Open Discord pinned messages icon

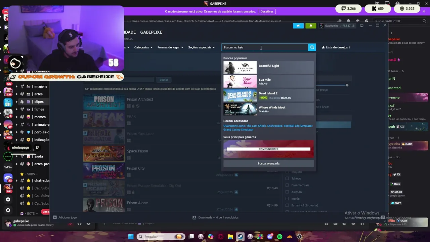tap(357, 21)
